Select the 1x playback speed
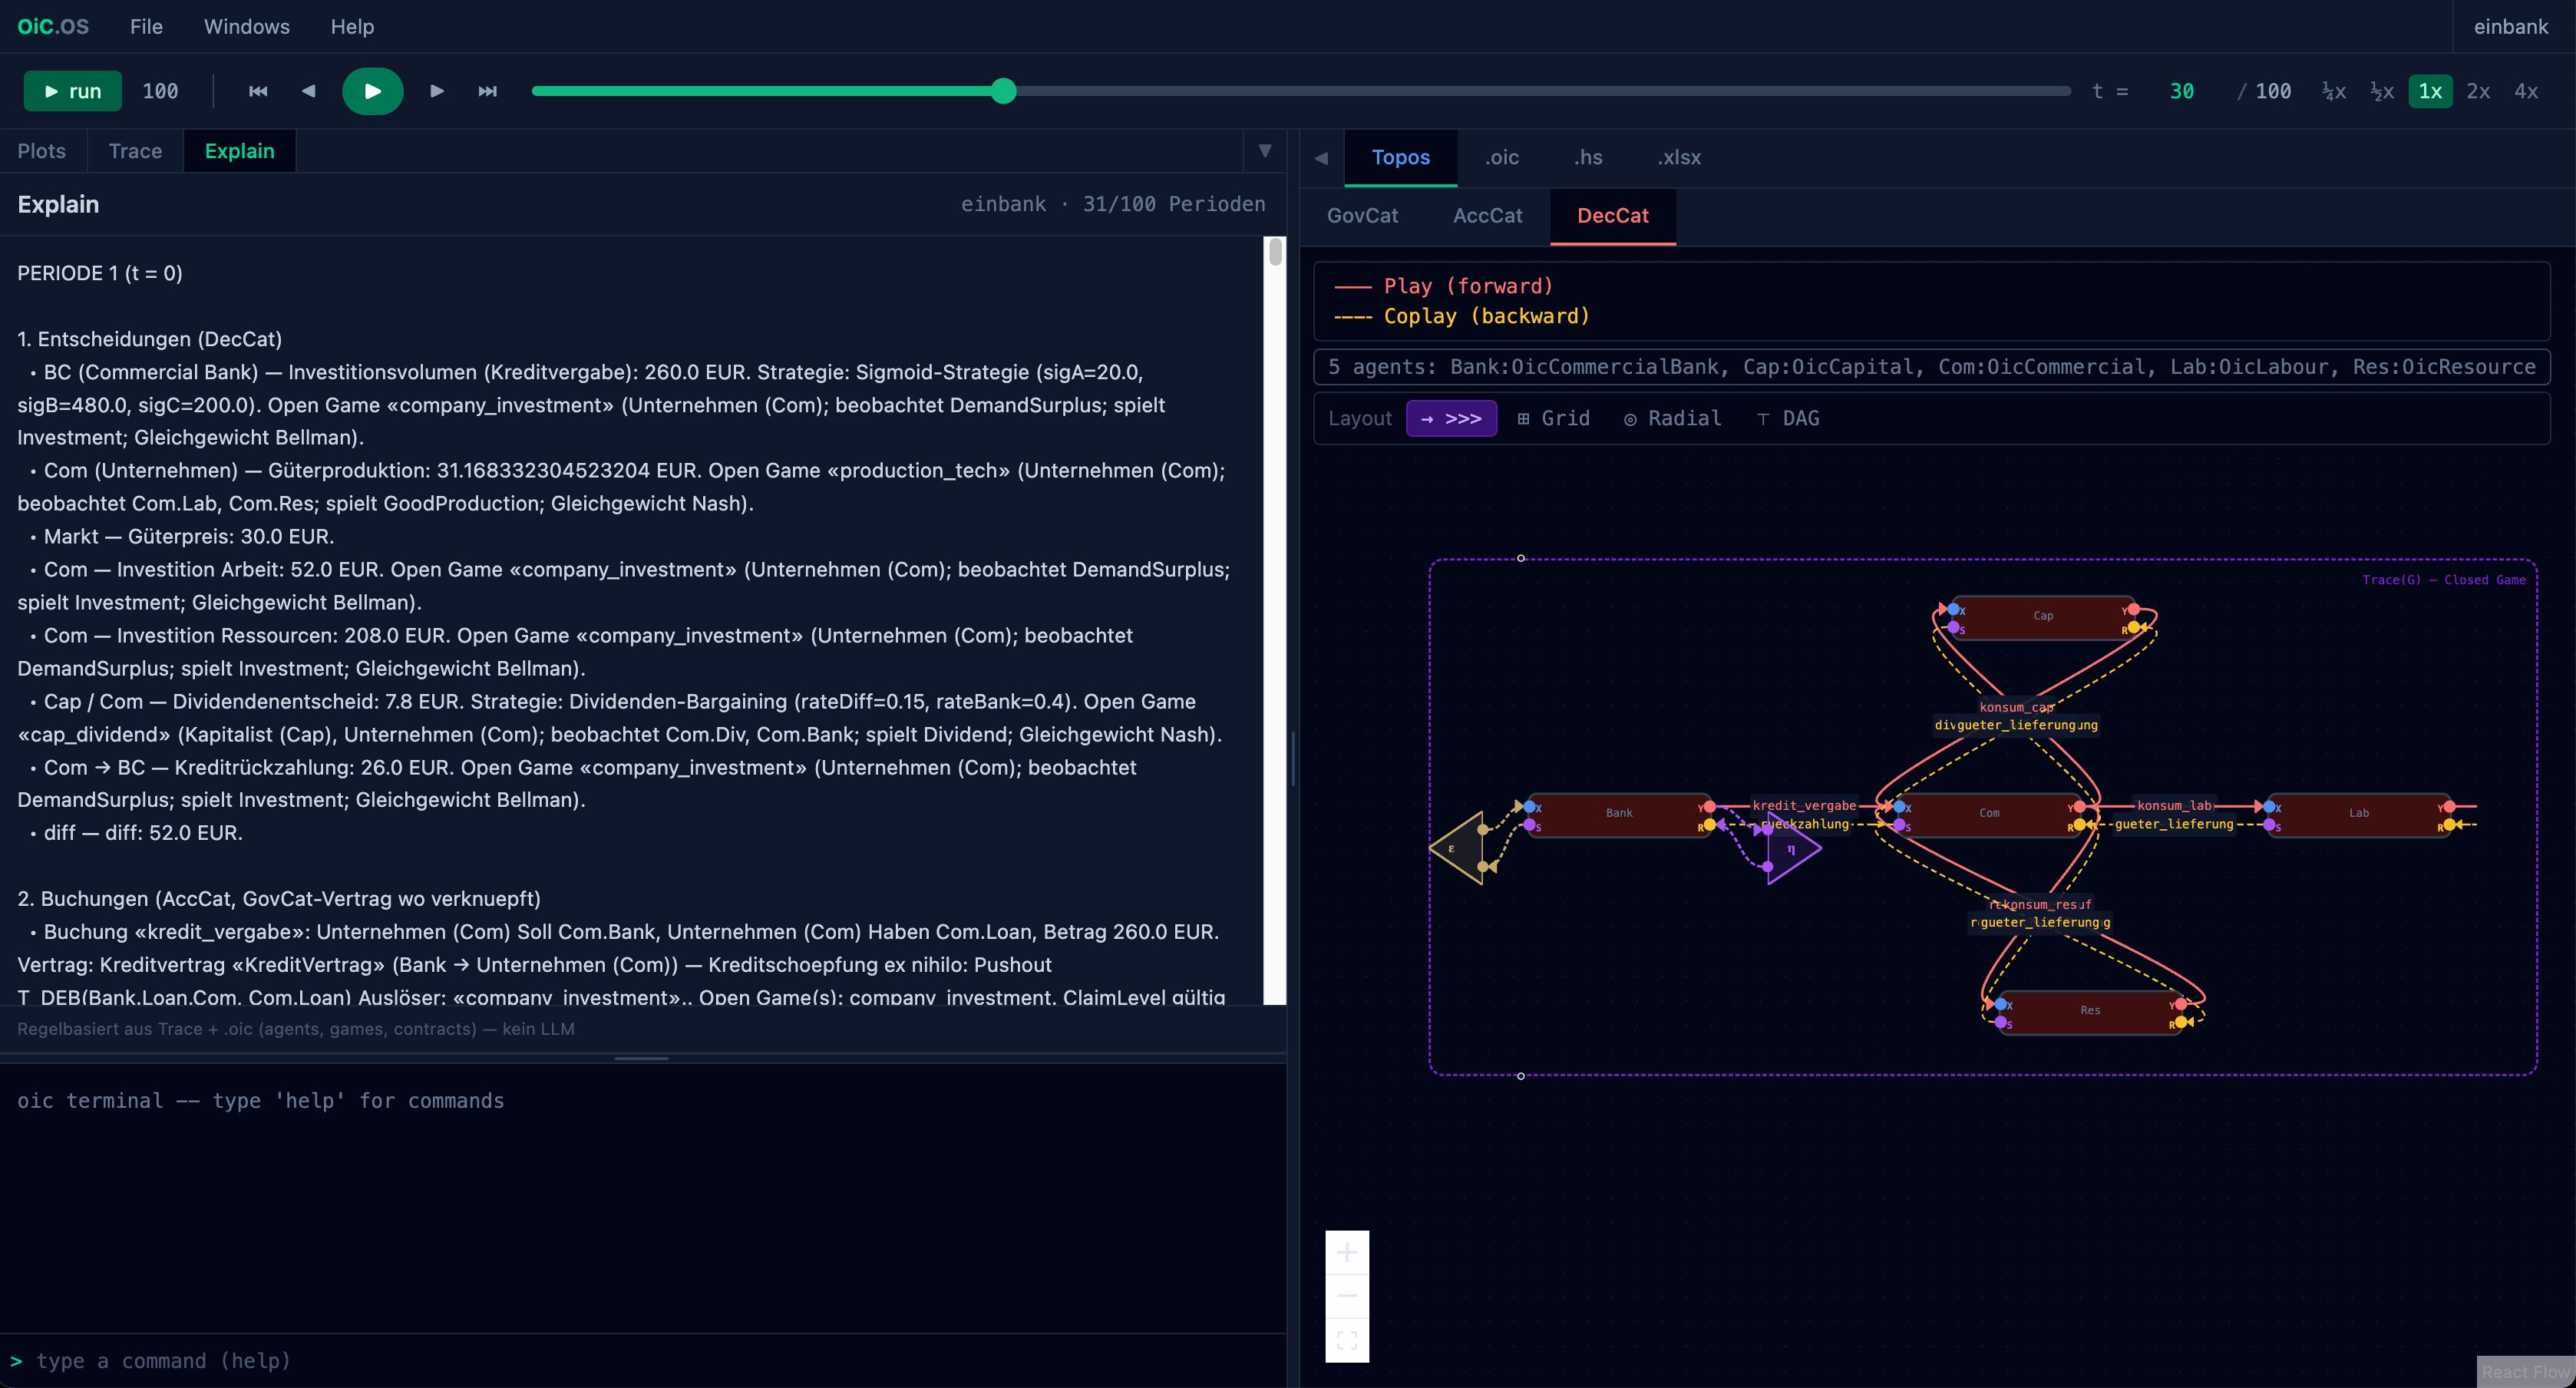The width and height of the screenshot is (2576, 1388). click(x=2430, y=91)
